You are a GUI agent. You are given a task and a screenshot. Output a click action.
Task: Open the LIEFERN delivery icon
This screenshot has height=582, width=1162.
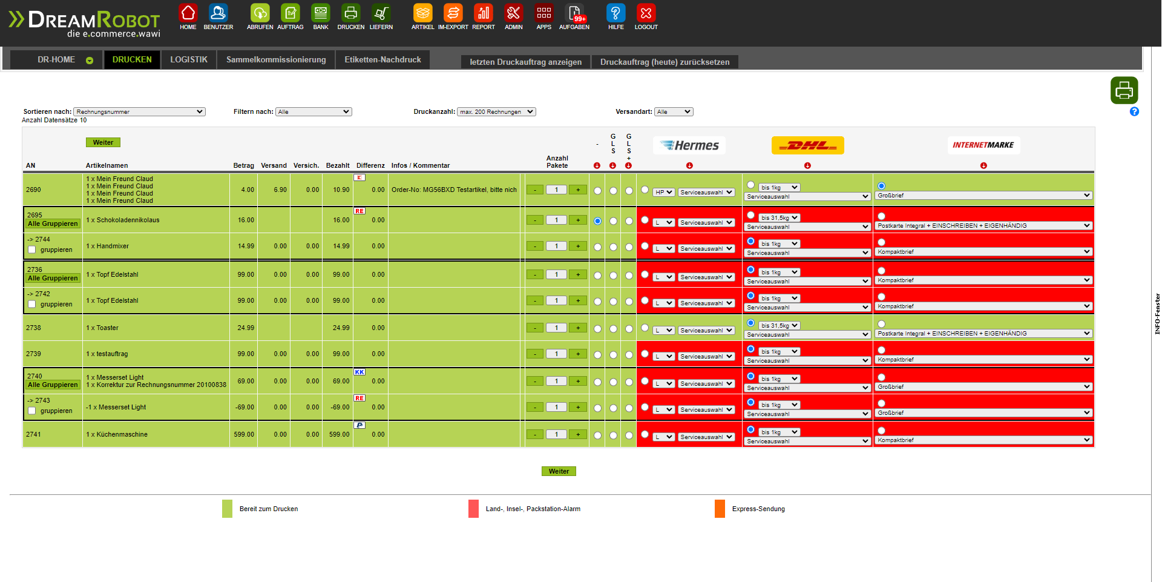point(381,13)
